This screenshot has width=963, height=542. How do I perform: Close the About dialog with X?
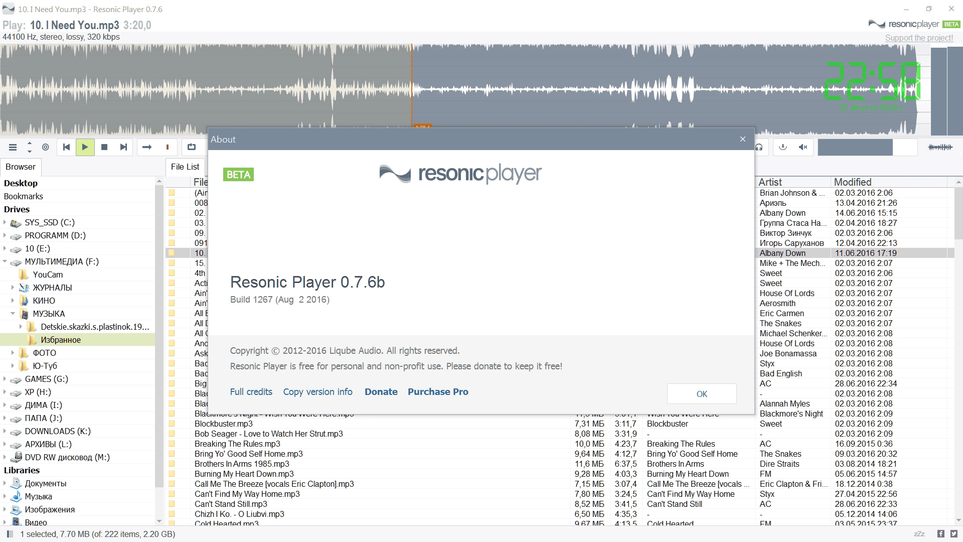click(x=743, y=139)
